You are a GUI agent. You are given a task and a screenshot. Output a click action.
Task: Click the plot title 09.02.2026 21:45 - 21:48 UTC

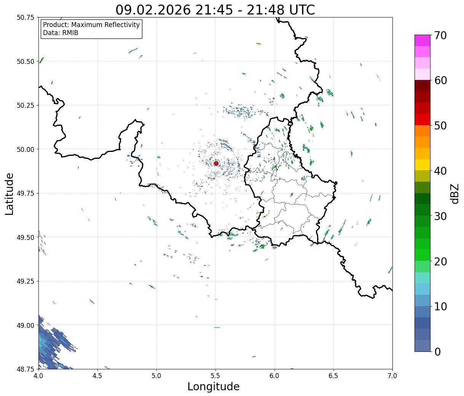click(215, 10)
